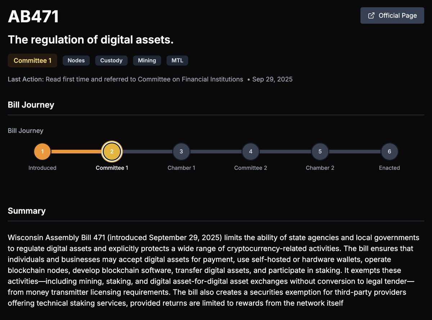Select the yellow Committee 1 status badge
432x320 pixels.
click(32, 60)
